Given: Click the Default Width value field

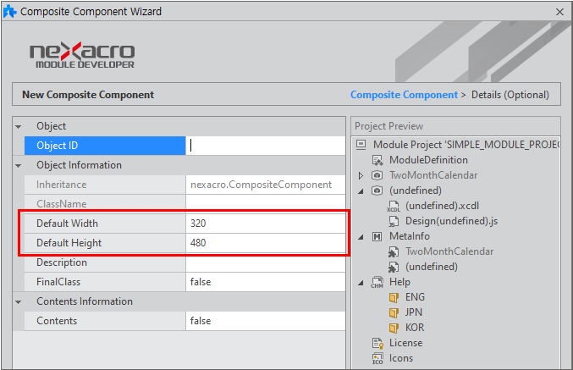Looking at the screenshot, I should (x=267, y=224).
